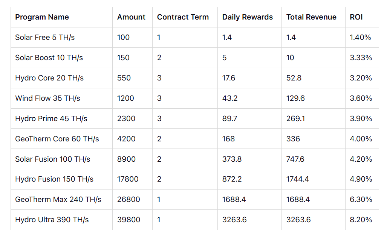Viewport: 387px width, 235px height.
Task: Select the Hydro Fusion 150 TH/s cell
Action: [54, 179]
